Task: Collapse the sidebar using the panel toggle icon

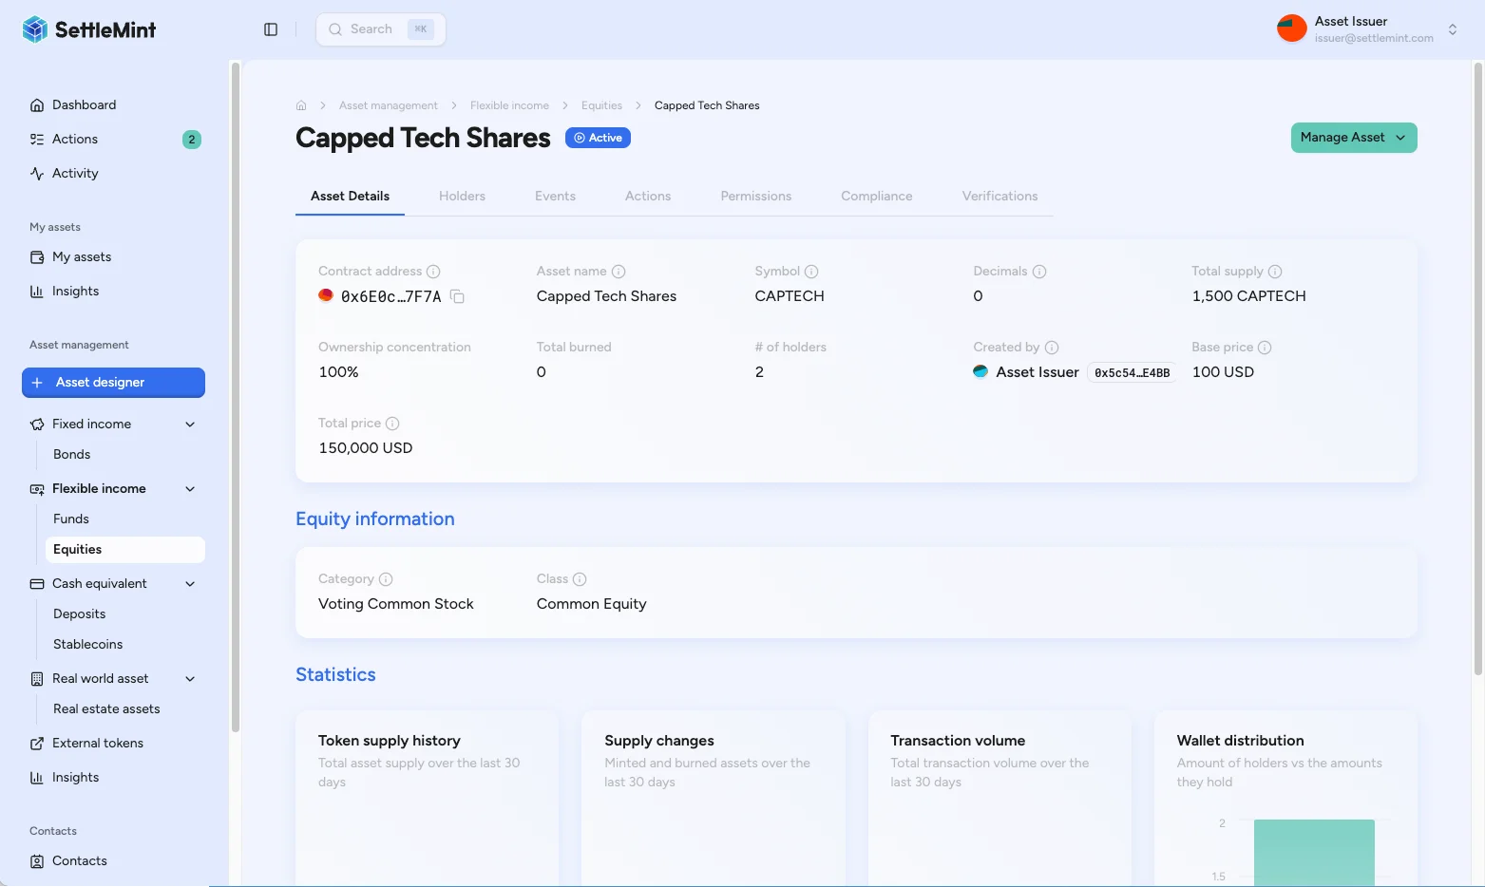Action: pos(270,28)
